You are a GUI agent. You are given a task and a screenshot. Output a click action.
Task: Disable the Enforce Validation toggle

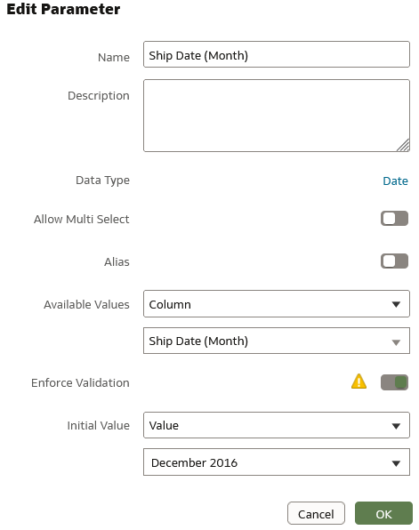pyautogui.click(x=394, y=382)
